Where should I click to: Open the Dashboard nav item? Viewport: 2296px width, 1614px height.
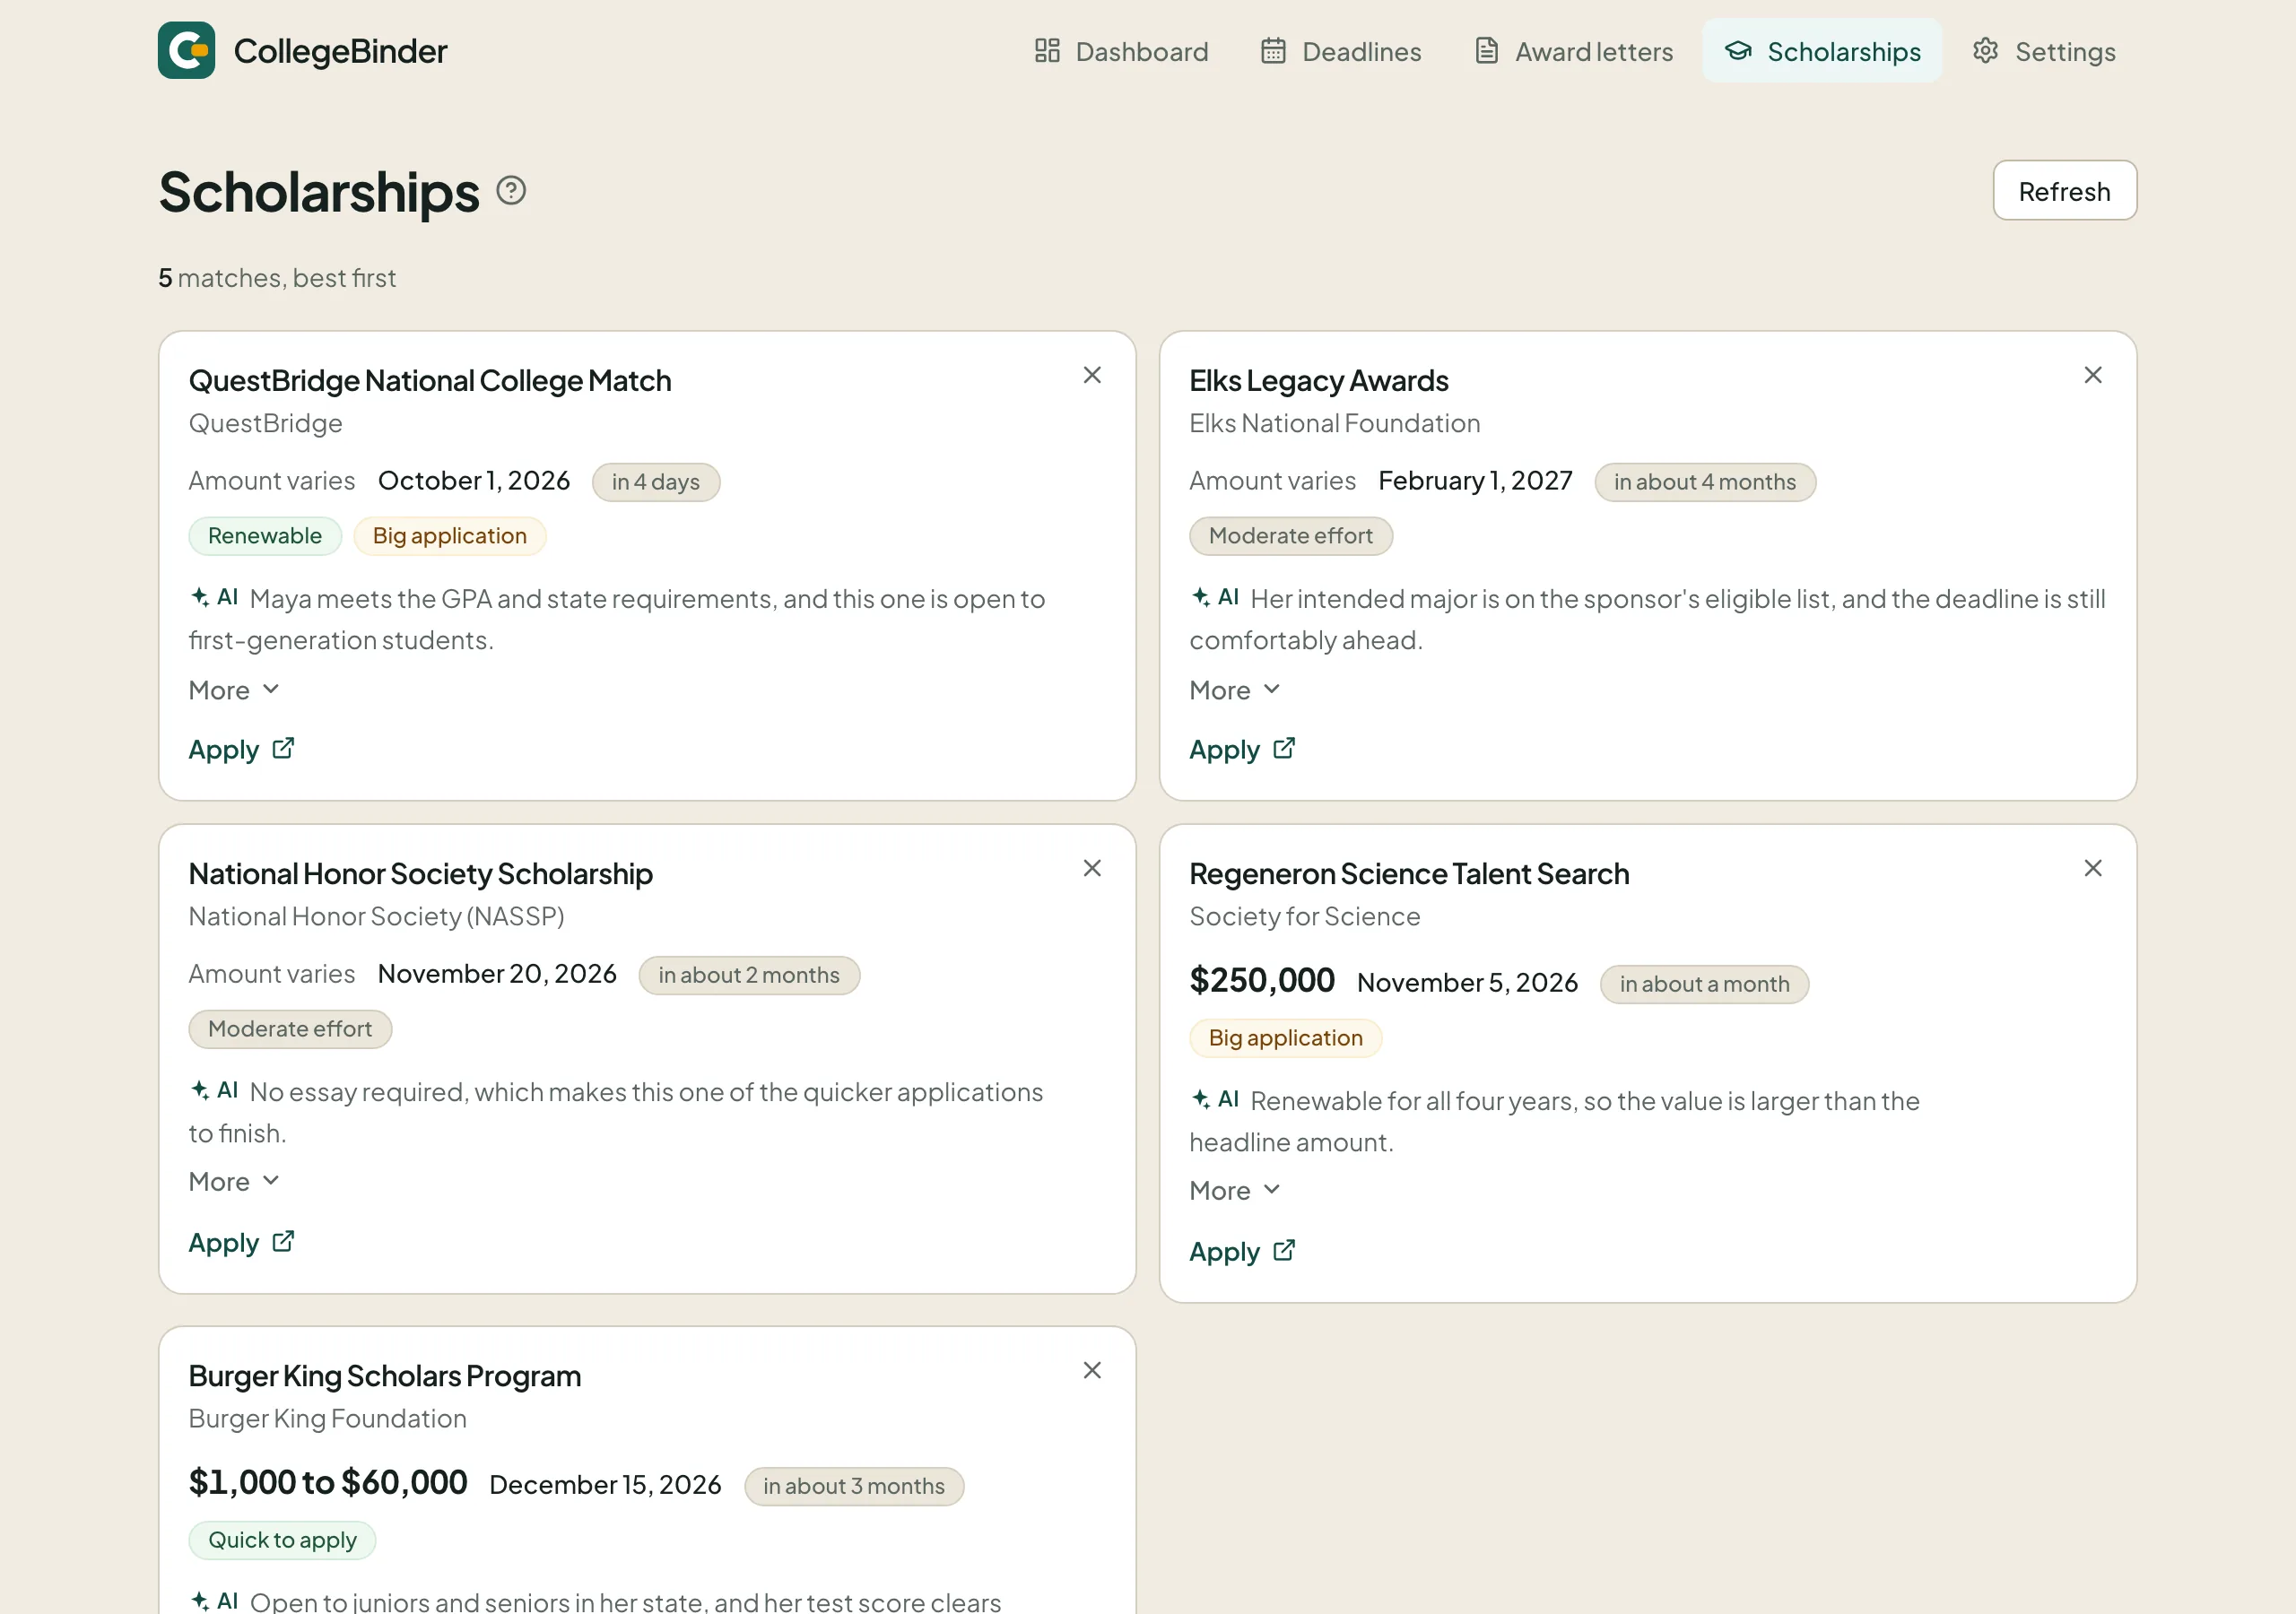tap(1121, 51)
